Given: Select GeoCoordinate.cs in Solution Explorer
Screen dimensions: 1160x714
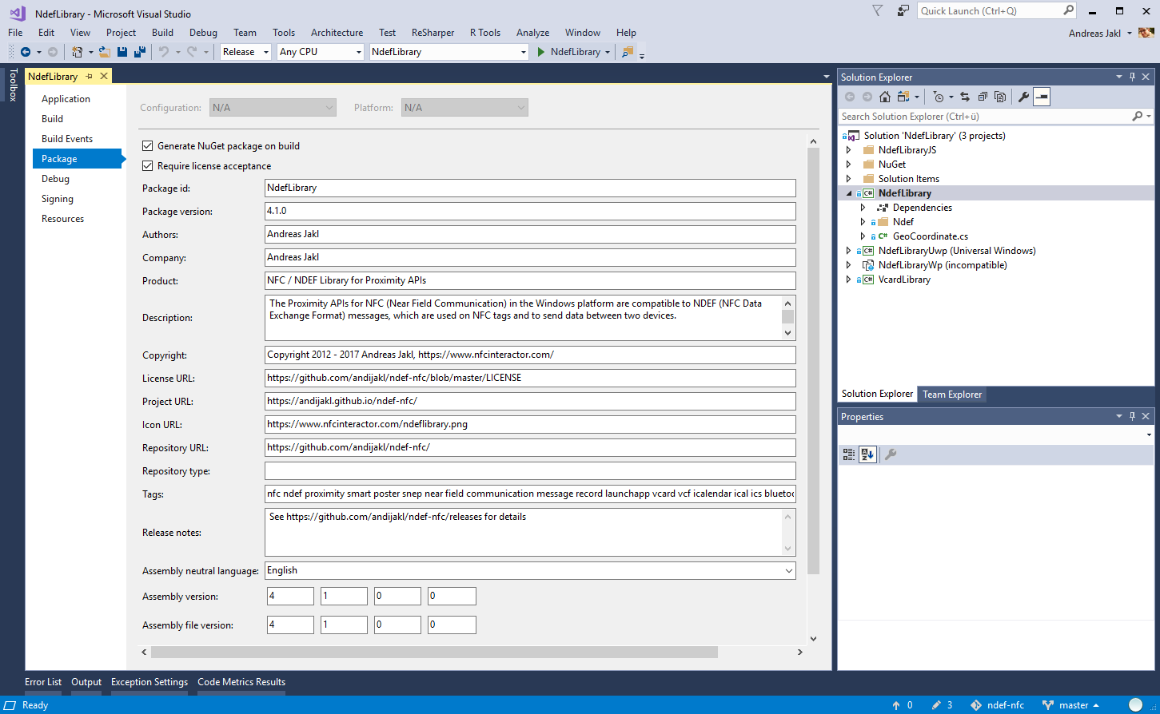Looking at the screenshot, I should click(930, 236).
